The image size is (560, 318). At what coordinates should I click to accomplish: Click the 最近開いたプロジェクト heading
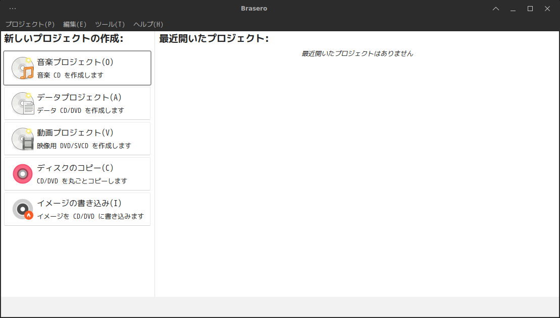[214, 38]
